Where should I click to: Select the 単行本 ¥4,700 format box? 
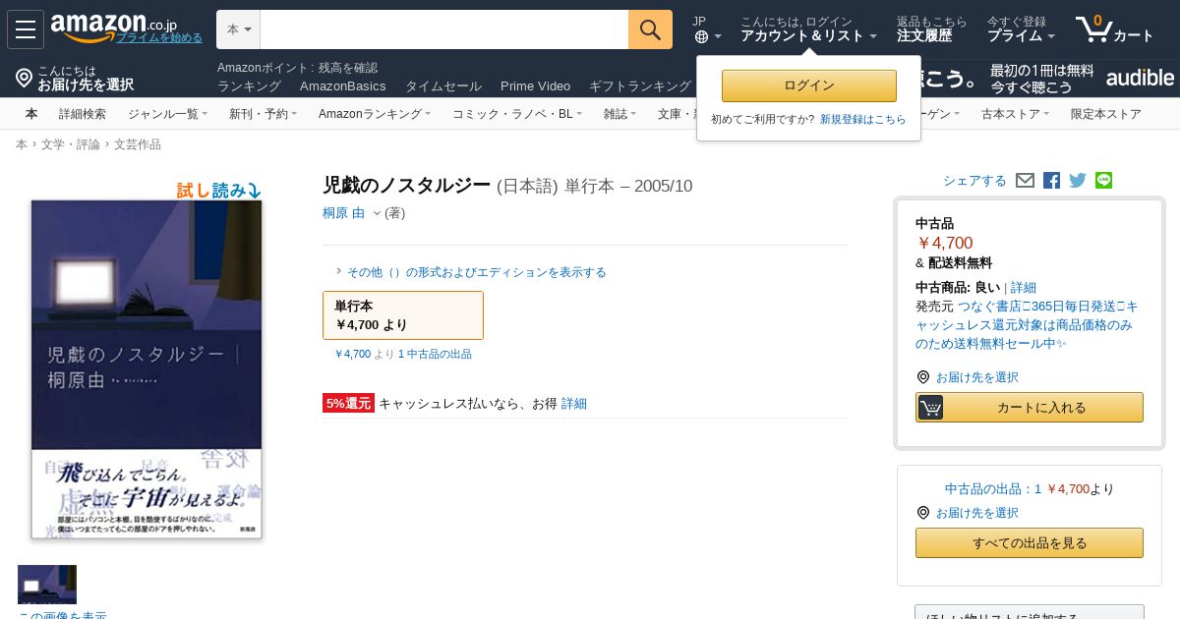403,315
